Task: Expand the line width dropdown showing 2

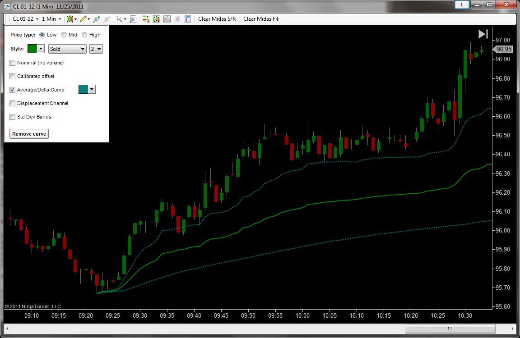Action: tap(96, 49)
